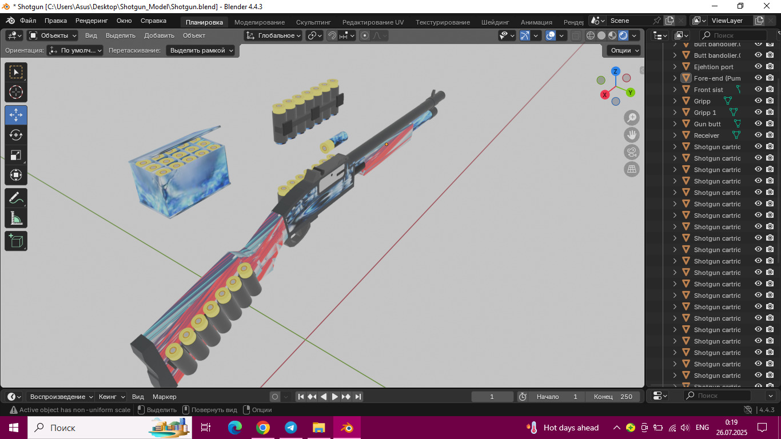
Task: Click the red X axis gizmo
Action: tap(604, 95)
